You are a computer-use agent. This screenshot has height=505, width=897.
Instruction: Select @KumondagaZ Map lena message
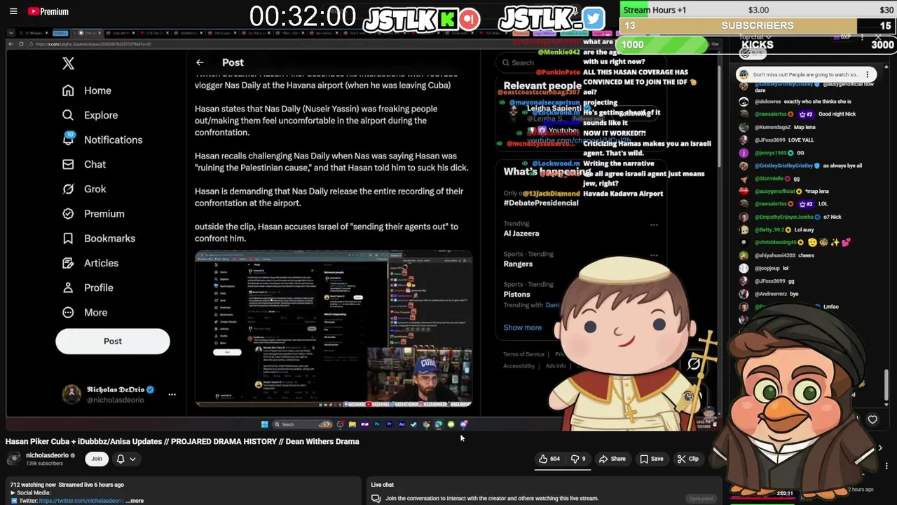tap(778, 127)
